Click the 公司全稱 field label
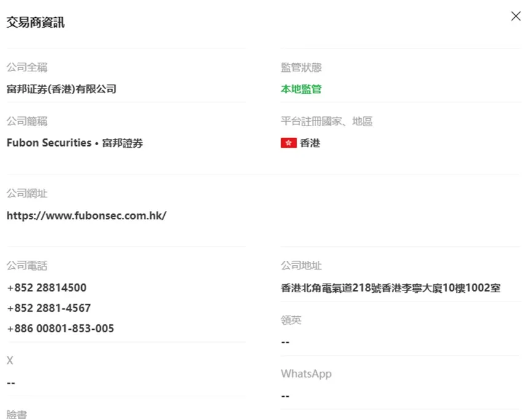This screenshot has width=532, height=419. pyautogui.click(x=27, y=67)
